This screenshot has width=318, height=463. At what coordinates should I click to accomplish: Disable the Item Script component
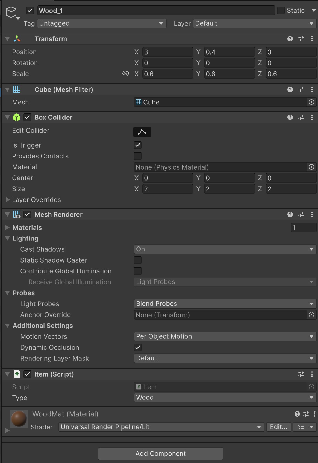tap(27, 374)
